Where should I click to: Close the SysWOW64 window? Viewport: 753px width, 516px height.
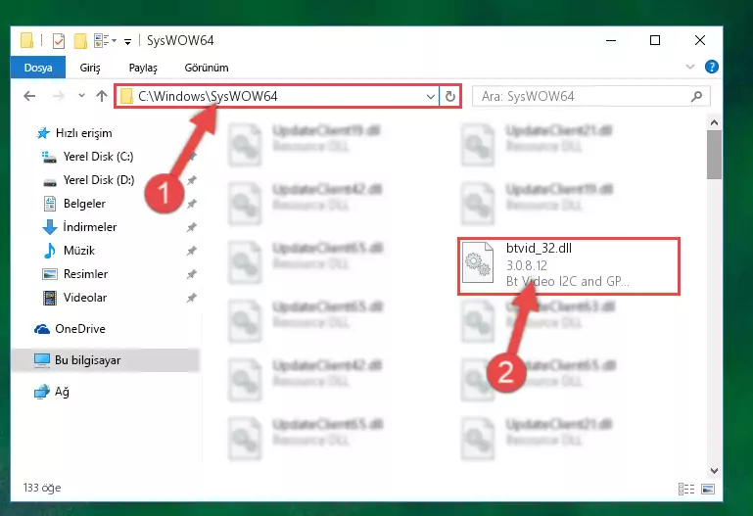pyautogui.click(x=700, y=41)
